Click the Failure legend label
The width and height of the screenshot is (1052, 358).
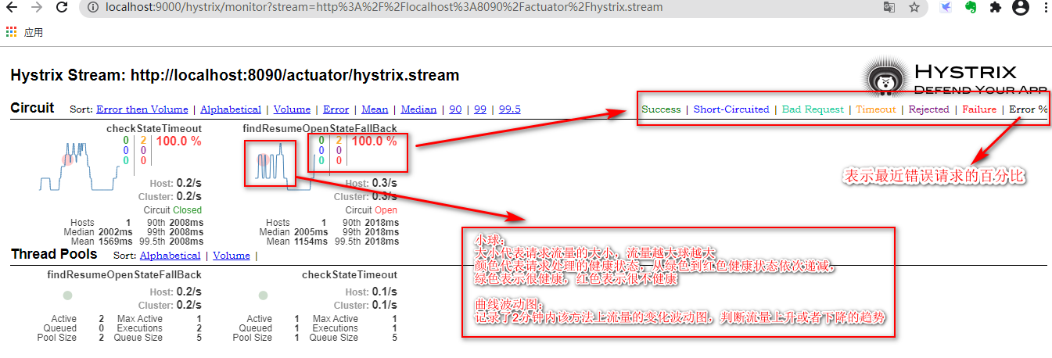(x=979, y=109)
